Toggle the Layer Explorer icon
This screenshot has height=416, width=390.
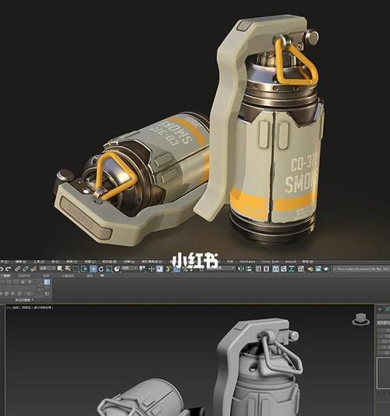point(266,268)
